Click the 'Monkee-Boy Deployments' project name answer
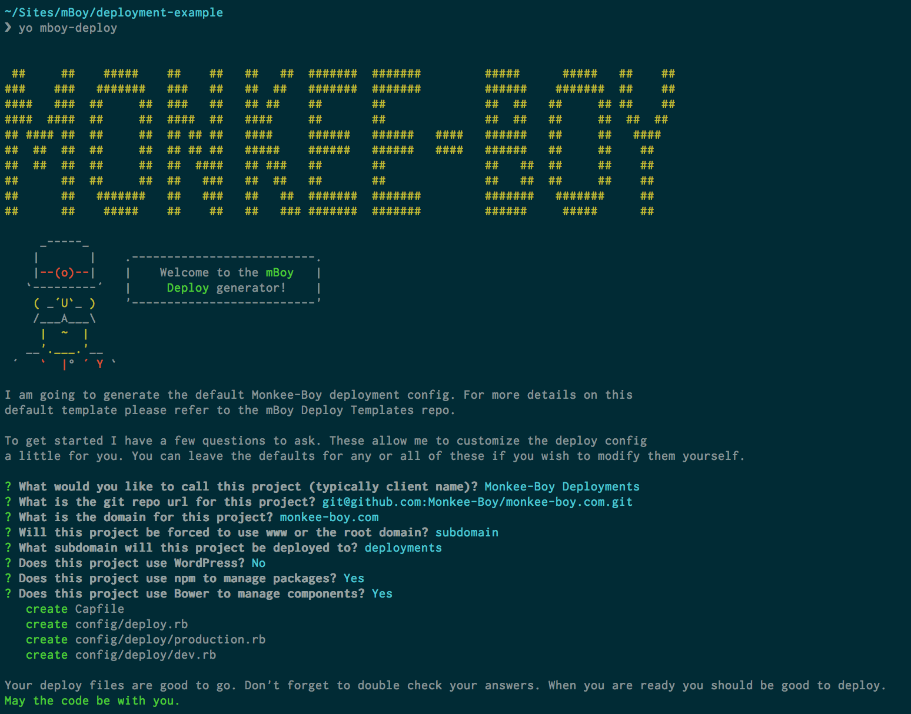This screenshot has height=714, width=911. [x=562, y=486]
